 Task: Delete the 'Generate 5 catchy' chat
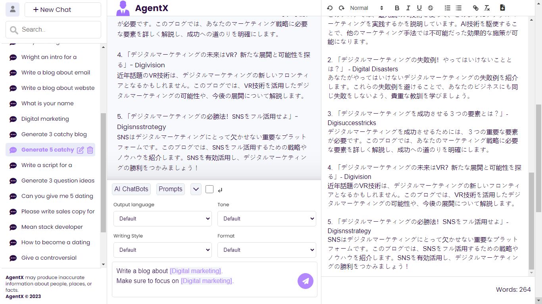[x=90, y=150]
